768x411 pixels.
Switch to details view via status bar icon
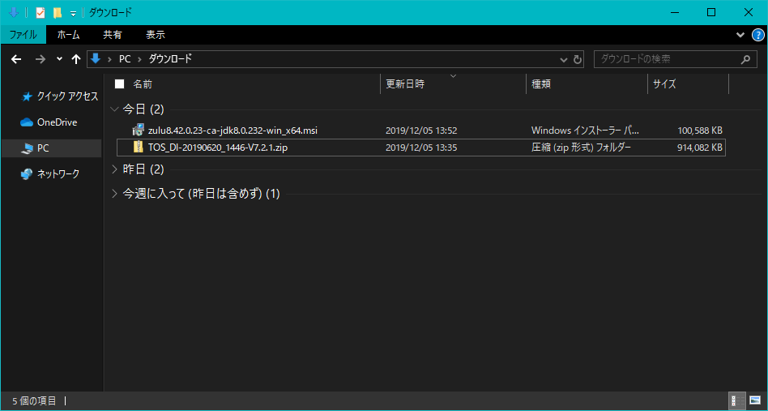(736, 400)
